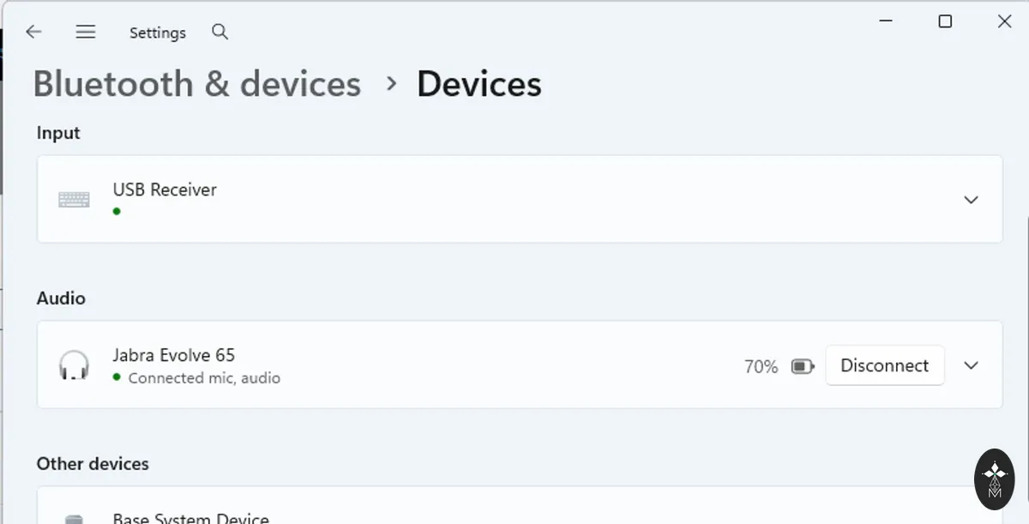Click the Devices breadcrumb title
Image resolution: width=1029 pixels, height=524 pixels.
(x=479, y=84)
